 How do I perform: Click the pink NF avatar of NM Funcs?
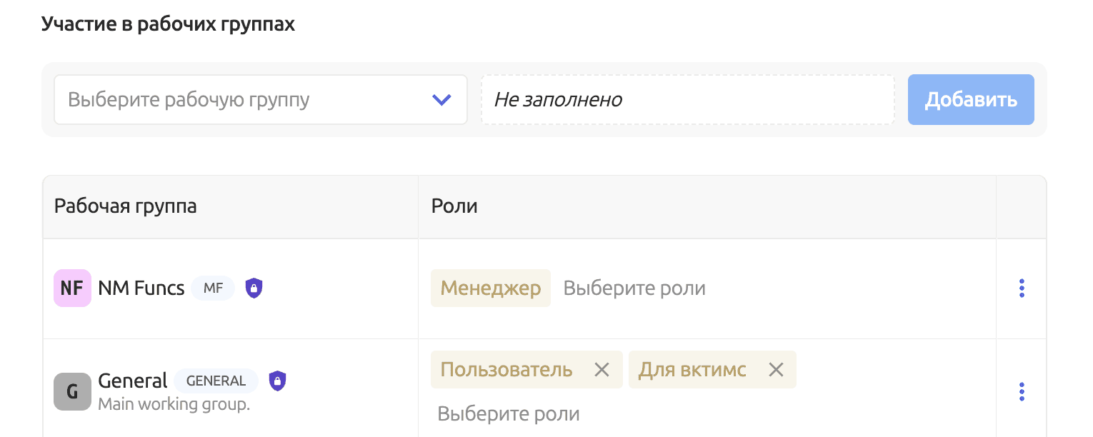pos(71,288)
